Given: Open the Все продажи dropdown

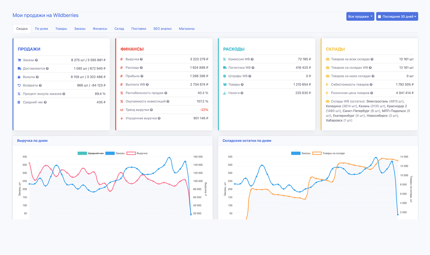Looking at the screenshot, I should [x=360, y=17].
